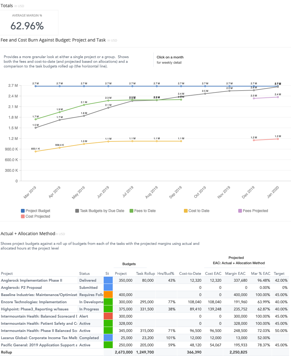The height and width of the screenshot is (356, 291).
Task: Select Dec 2019 month label
Action: 248,192
